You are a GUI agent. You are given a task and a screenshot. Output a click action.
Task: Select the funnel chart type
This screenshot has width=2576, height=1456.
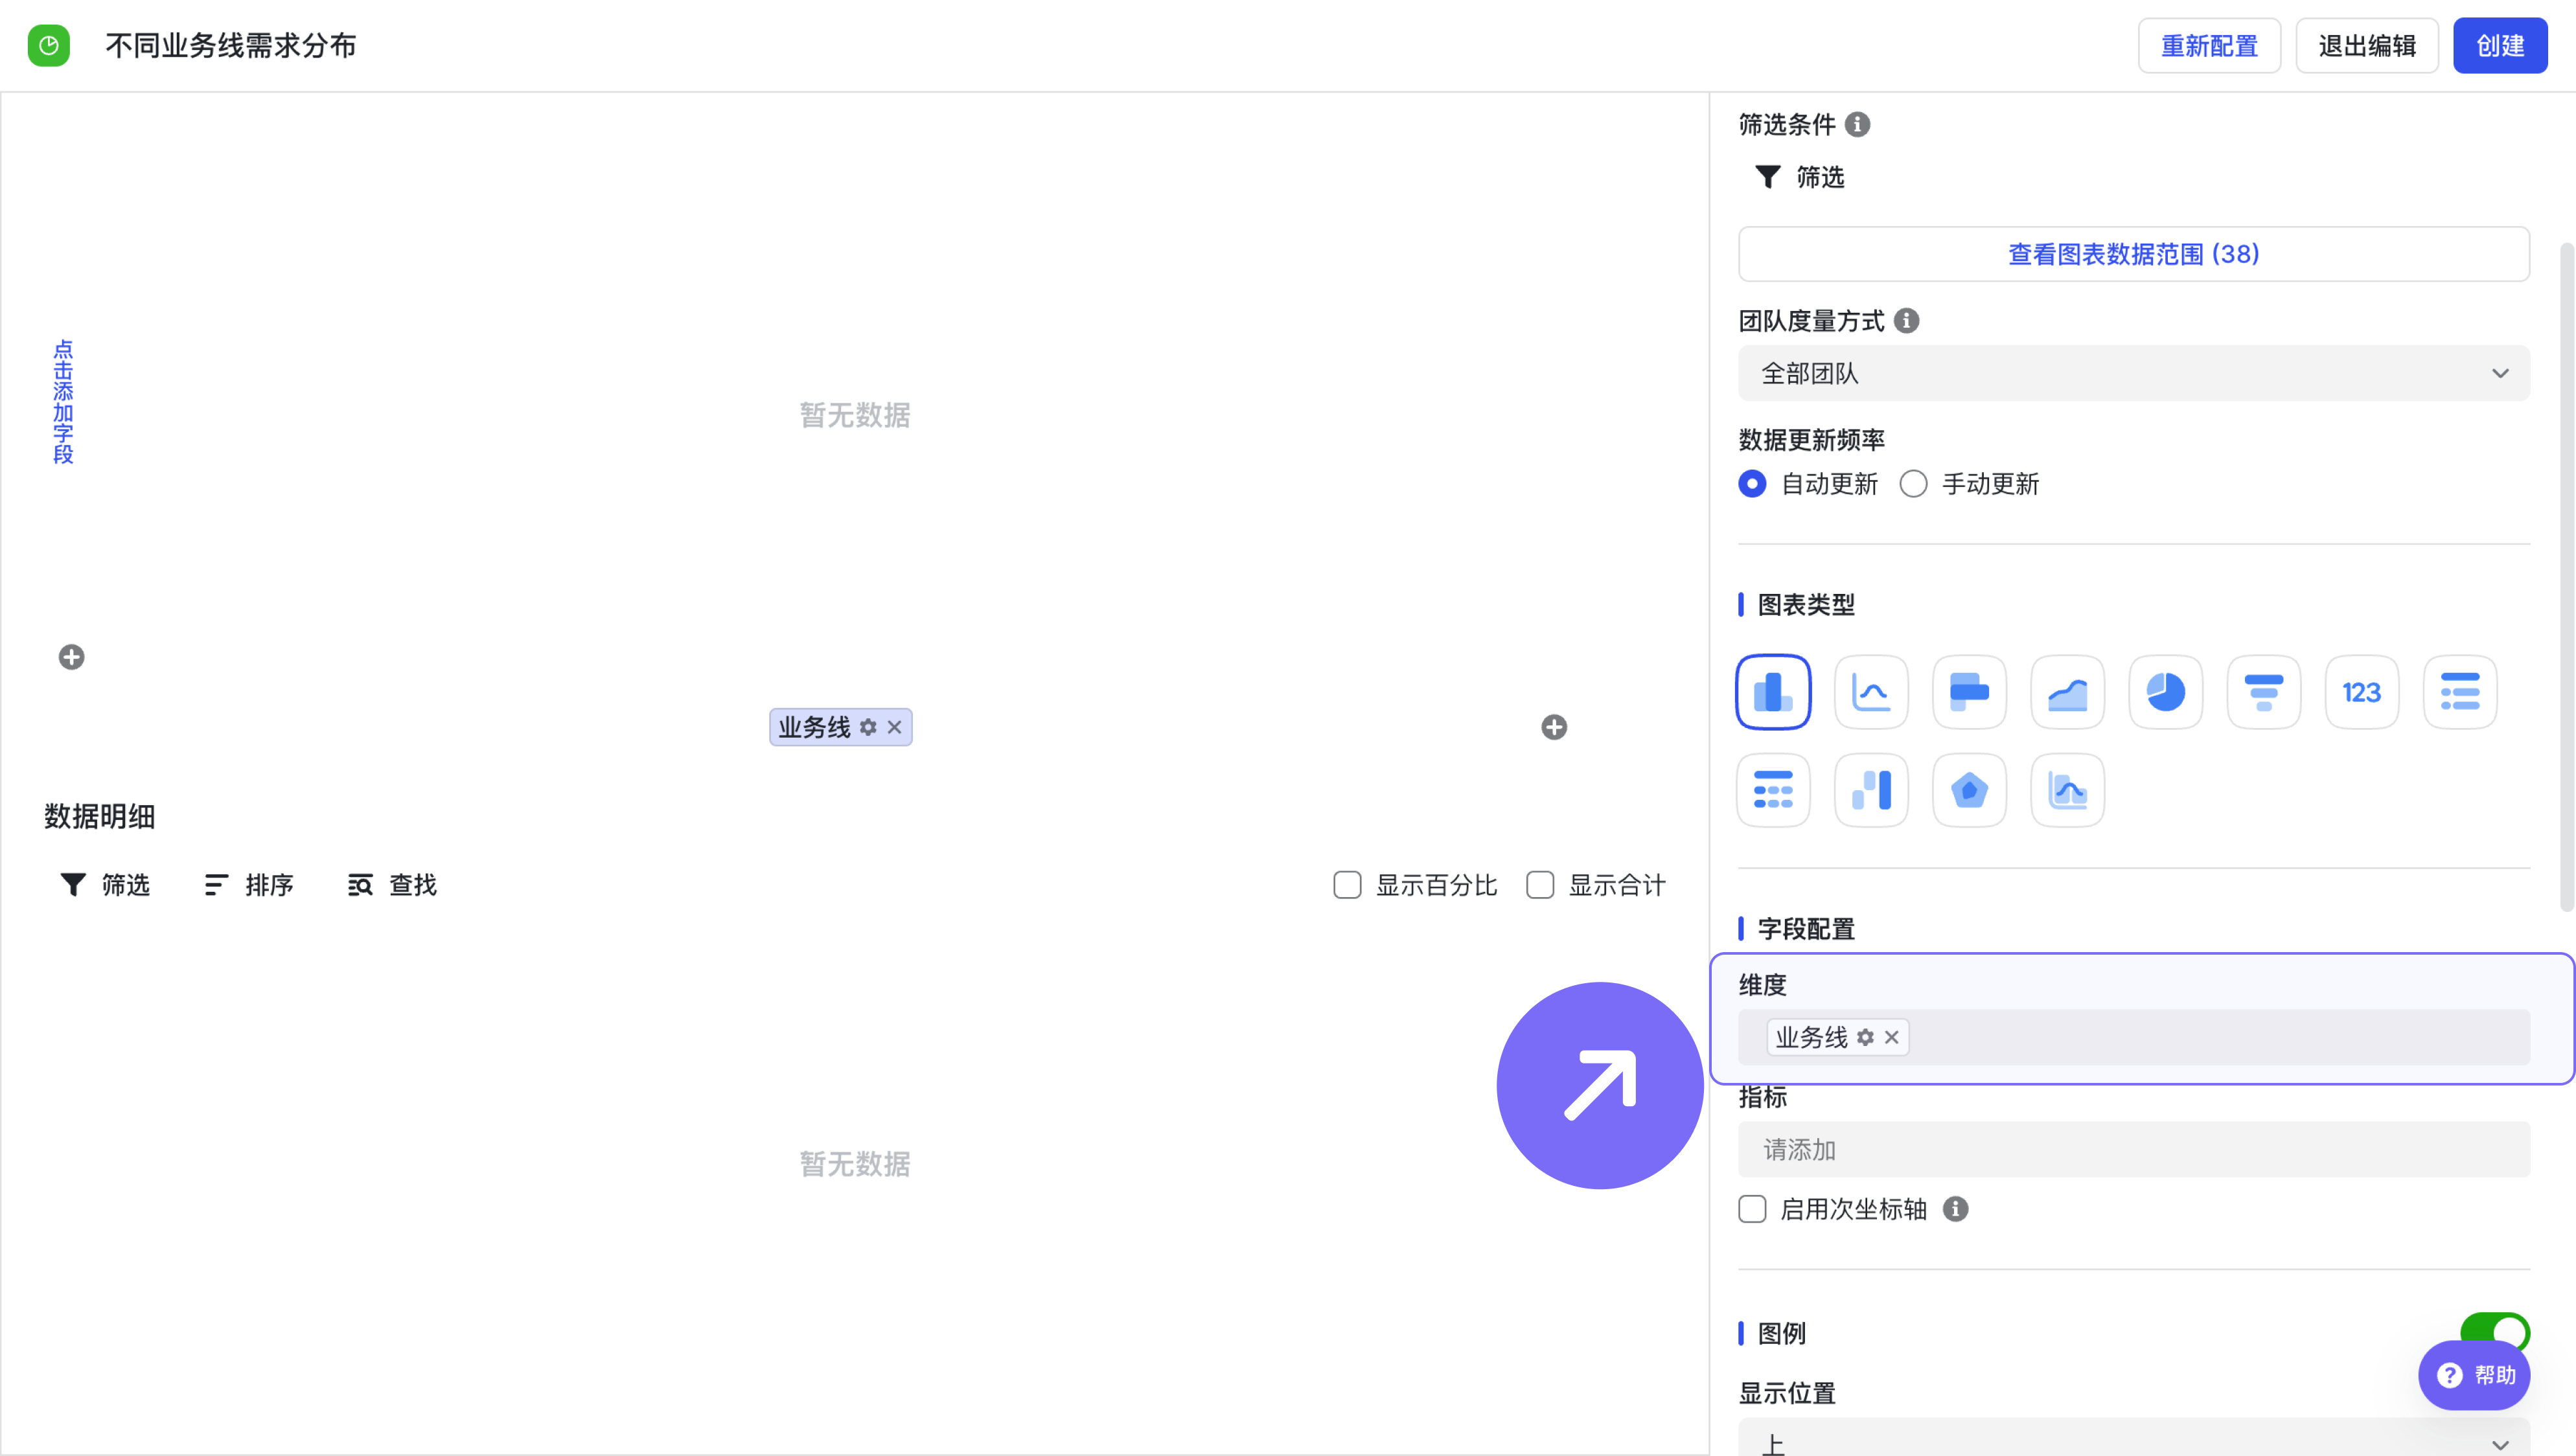[x=2263, y=692]
